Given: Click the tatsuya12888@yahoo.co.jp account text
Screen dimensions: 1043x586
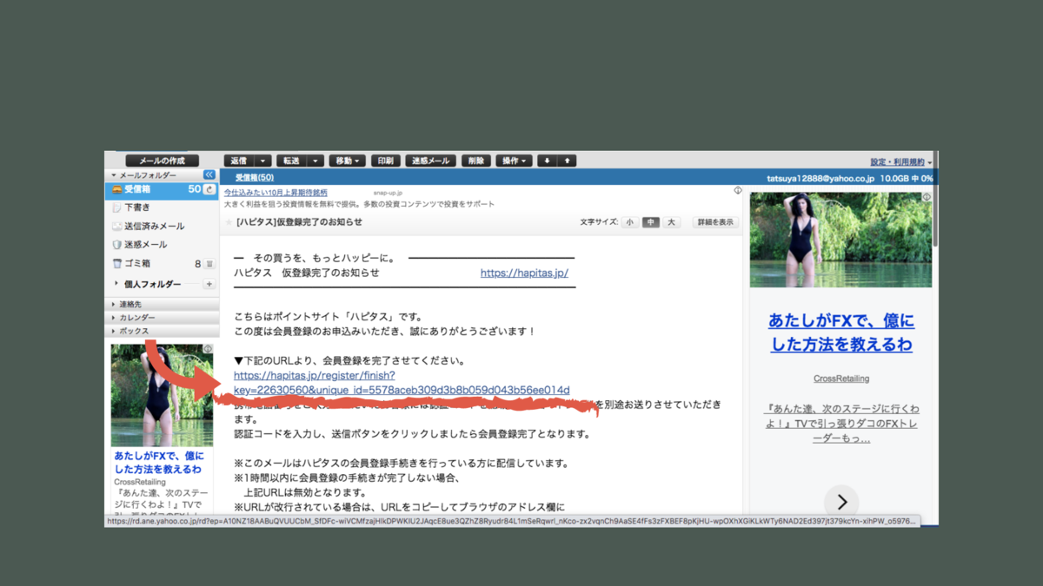Looking at the screenshot, I should (820, 179).
